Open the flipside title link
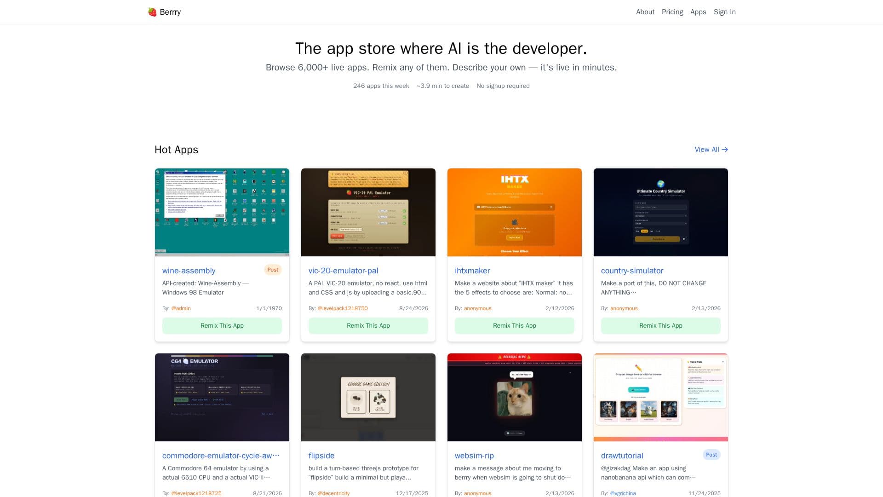This screenshot has width=883, height=497. [321, 456]
